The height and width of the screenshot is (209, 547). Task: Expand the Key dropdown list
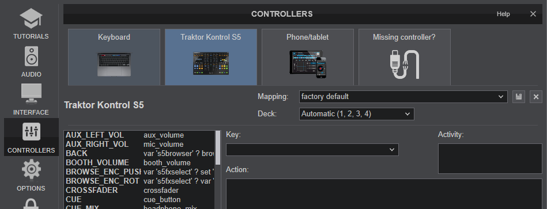tap(312, 150)
